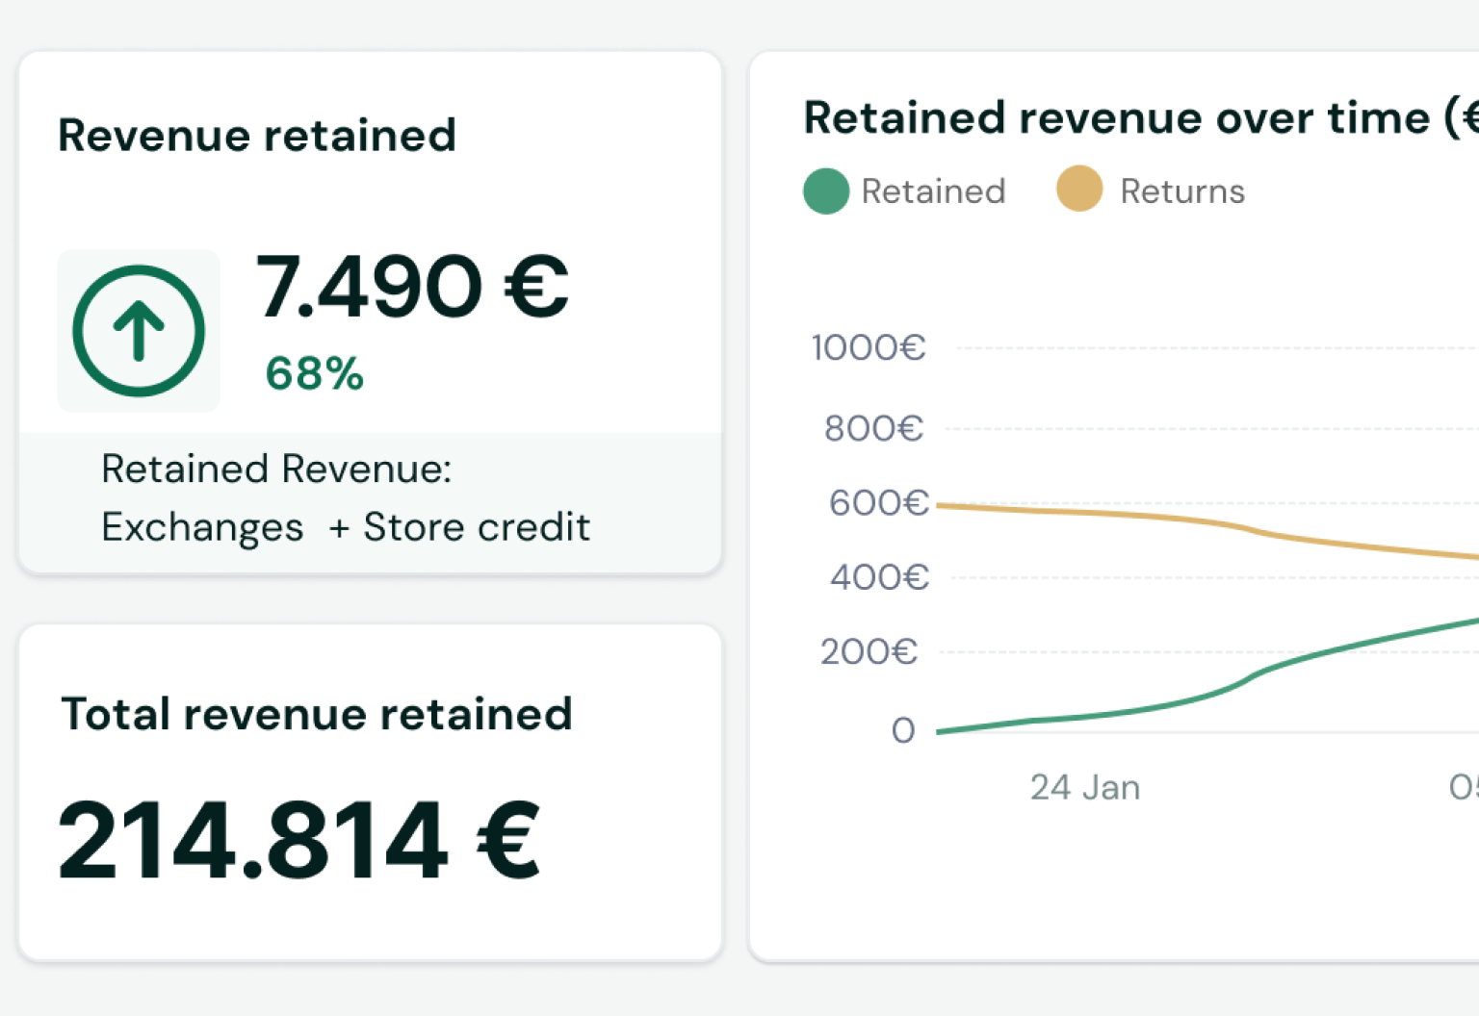
Task: Click the 400€ y-axis label
Action: click(x=879, y=578)
